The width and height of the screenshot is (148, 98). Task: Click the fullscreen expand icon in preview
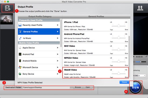click(x=146, y=56)
